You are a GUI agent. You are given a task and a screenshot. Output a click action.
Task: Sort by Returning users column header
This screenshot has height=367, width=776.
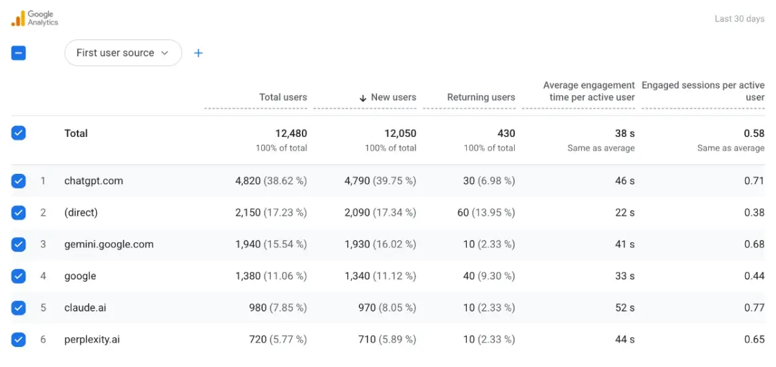[x=481, y=98]
